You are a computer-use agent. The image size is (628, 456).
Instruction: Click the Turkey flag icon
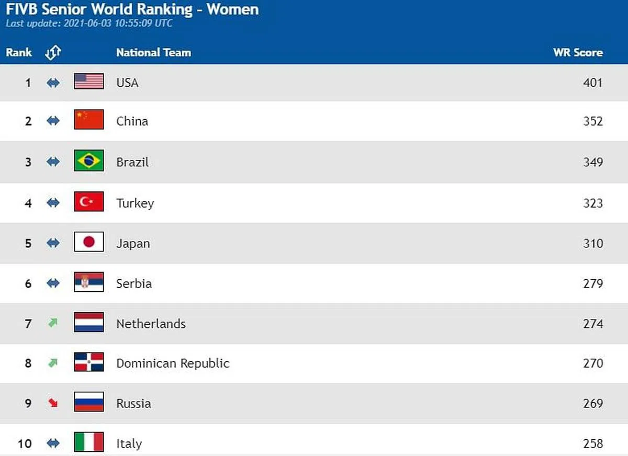tap(89, 202)
